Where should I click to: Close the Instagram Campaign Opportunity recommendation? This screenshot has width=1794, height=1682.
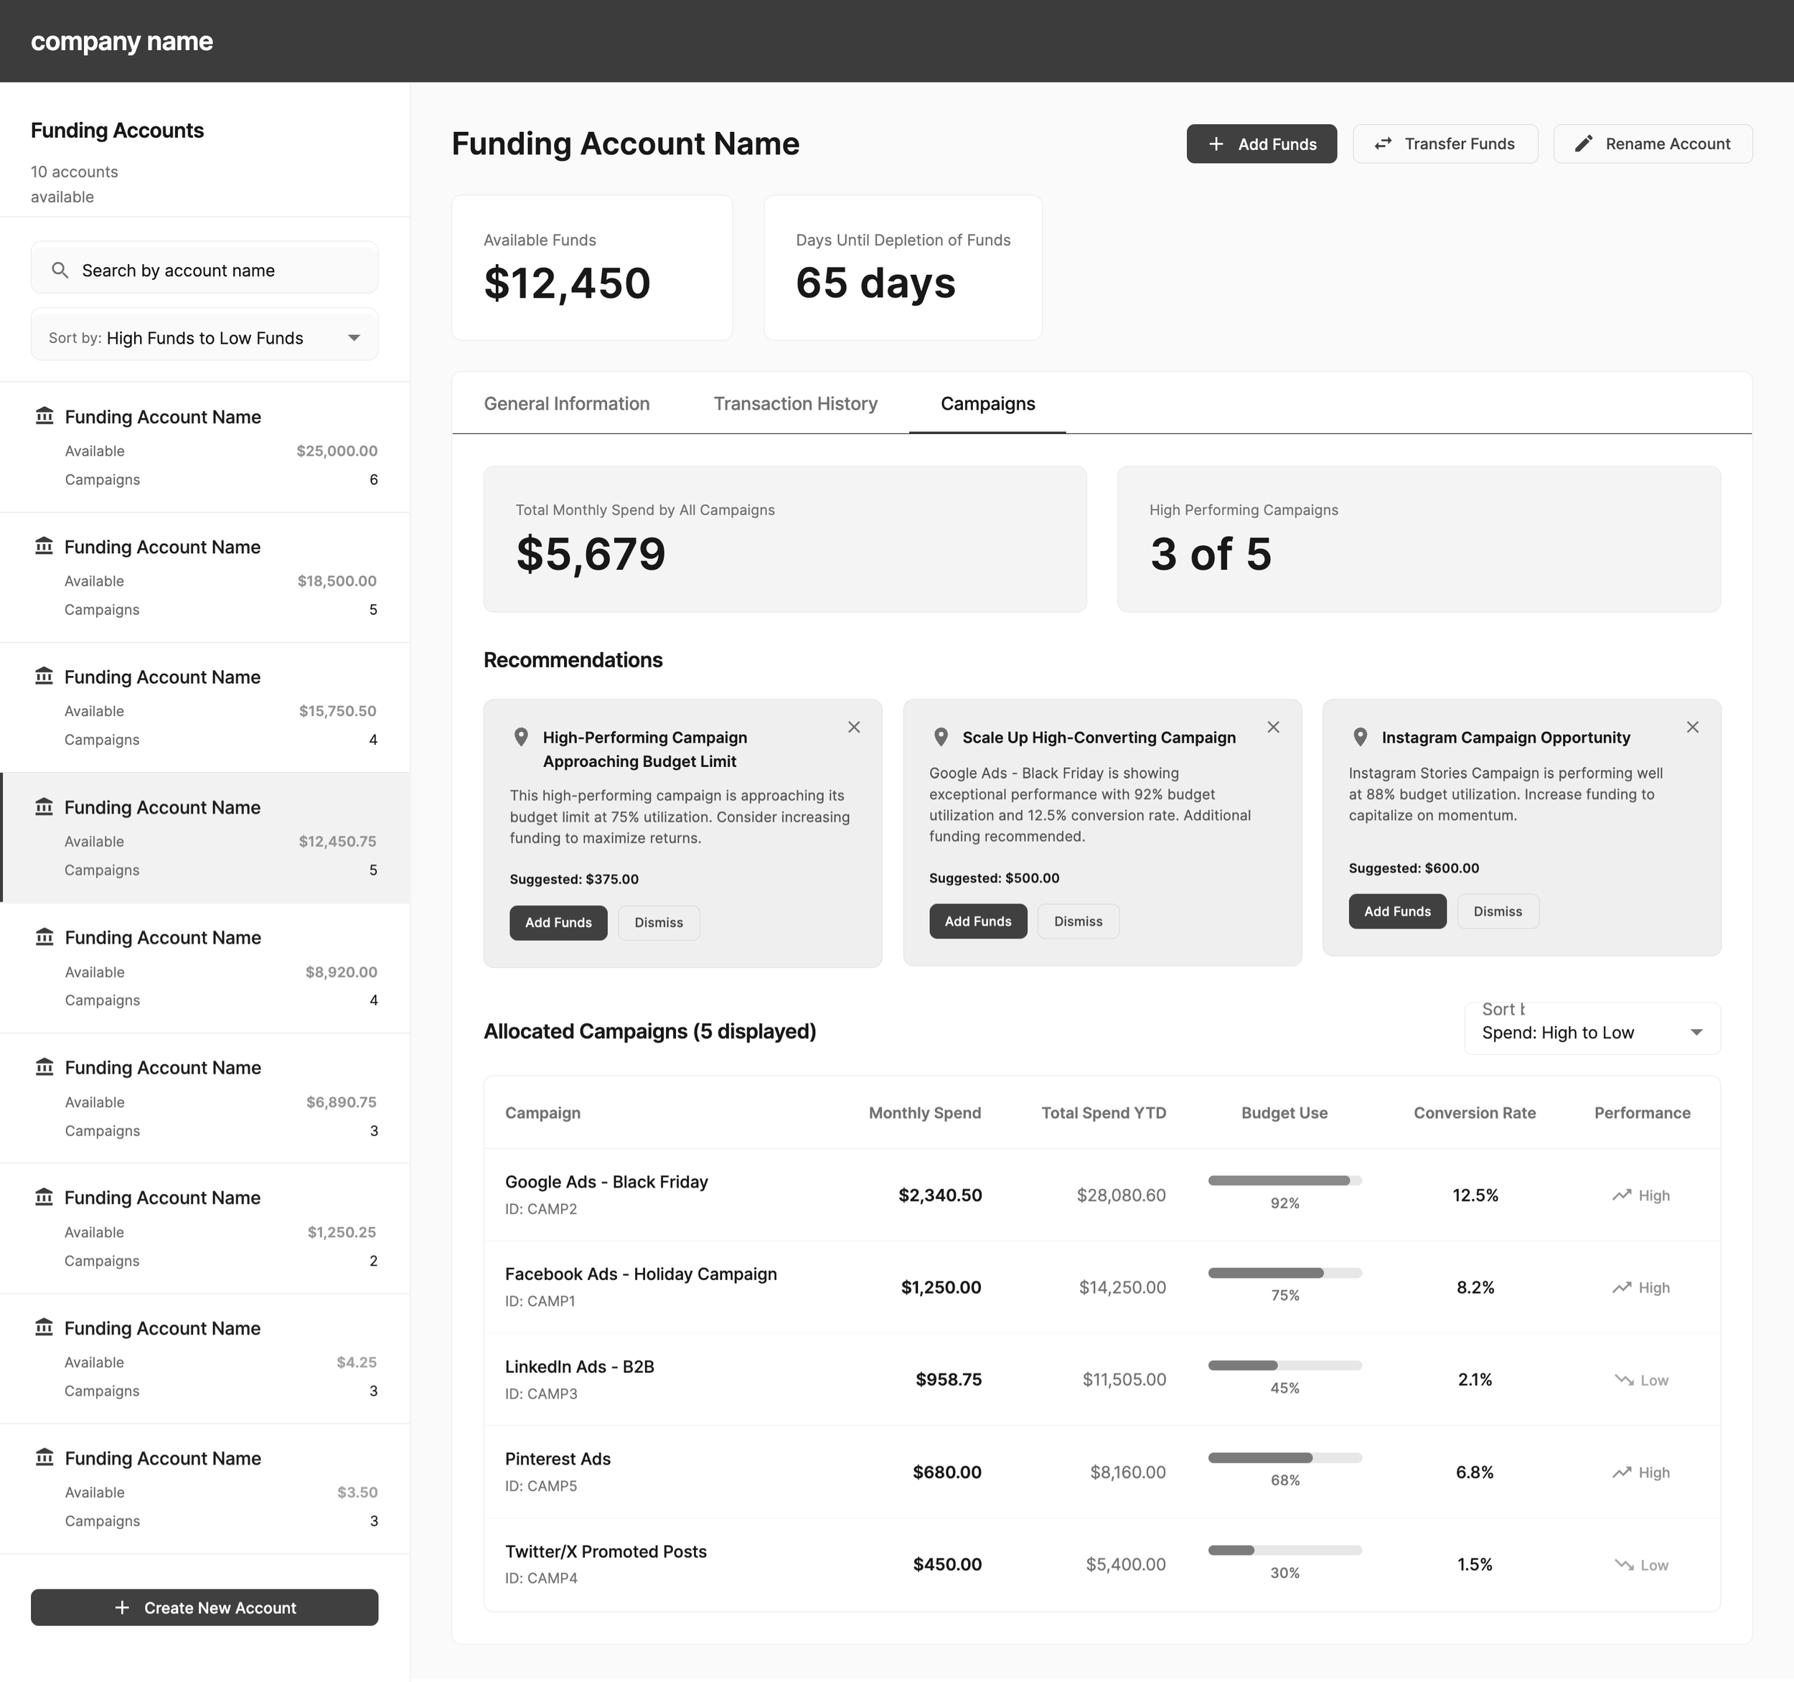(x=1692, y=728)
